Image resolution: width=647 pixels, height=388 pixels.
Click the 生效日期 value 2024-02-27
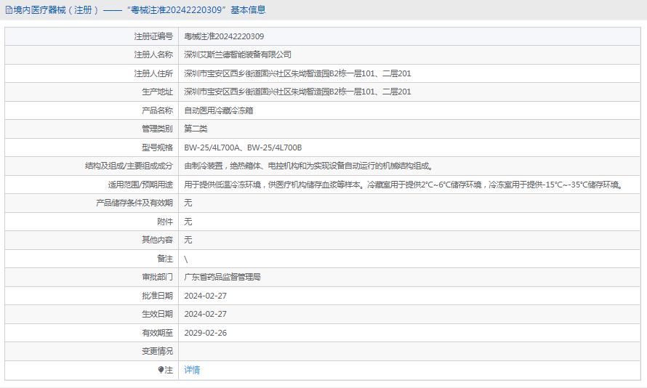point(206,314)
